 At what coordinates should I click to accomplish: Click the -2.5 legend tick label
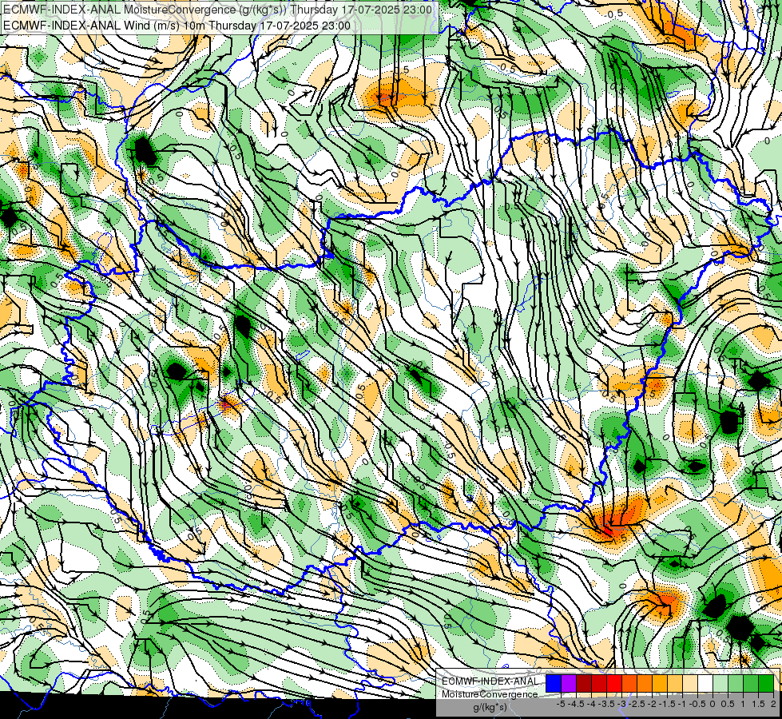tap(637, 704)
